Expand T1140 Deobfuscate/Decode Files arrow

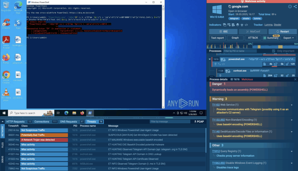(292, 132)
